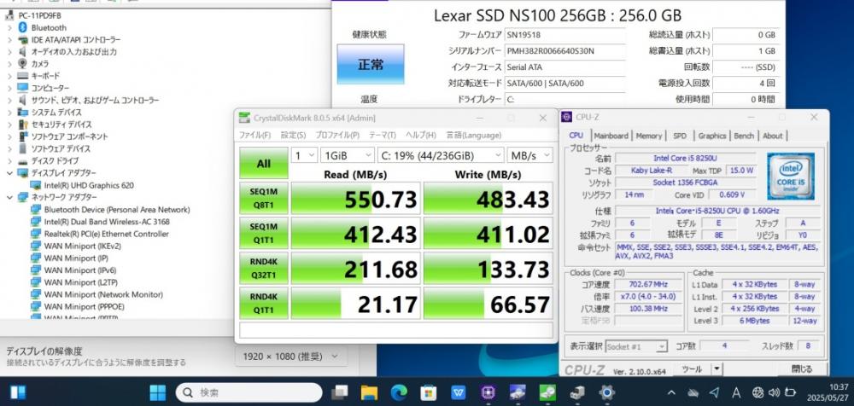This screenshot has width=854, height=406.
Task: Open the 1GiB test size dropdown
Action: (x=348, y=155)
